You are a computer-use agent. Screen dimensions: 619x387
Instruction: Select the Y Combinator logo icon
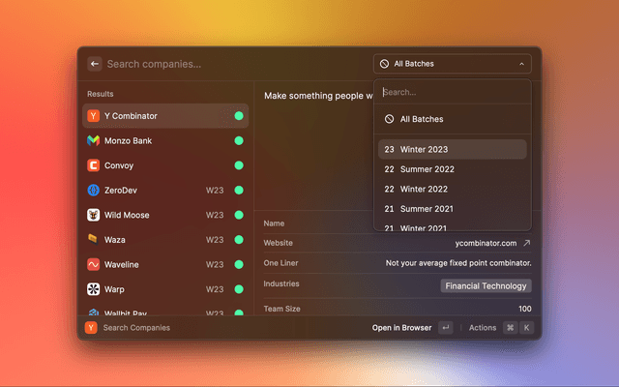coord(94,116)
